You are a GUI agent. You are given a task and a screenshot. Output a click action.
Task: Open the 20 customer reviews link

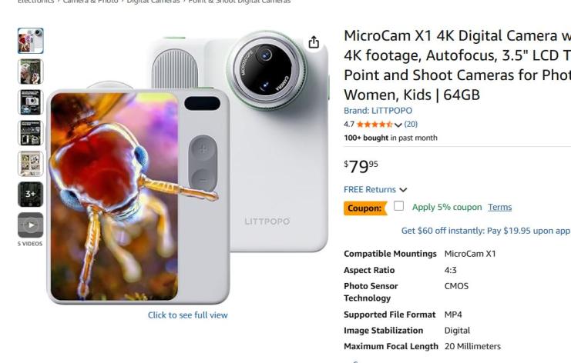411,124
